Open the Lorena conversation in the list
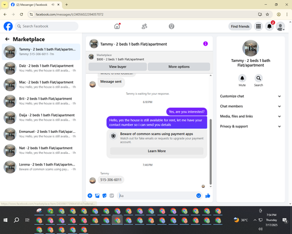Viewport: 292px width, 234px height. coord(41,167)
